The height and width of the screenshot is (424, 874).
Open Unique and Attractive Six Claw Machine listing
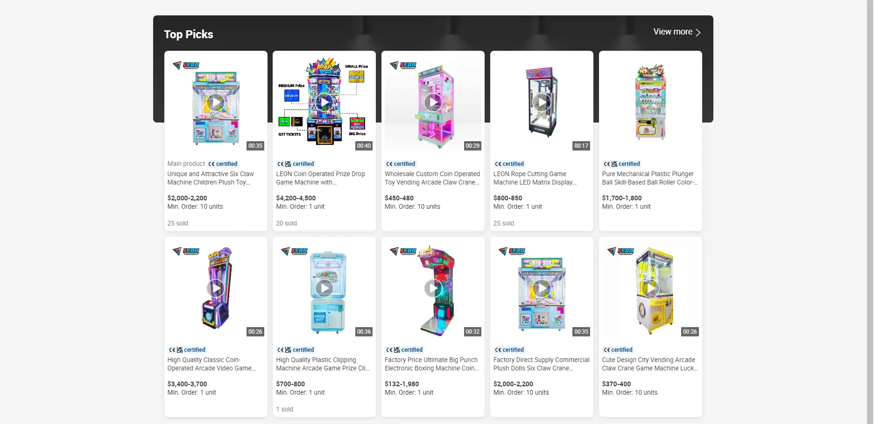(x=211, y=178)
